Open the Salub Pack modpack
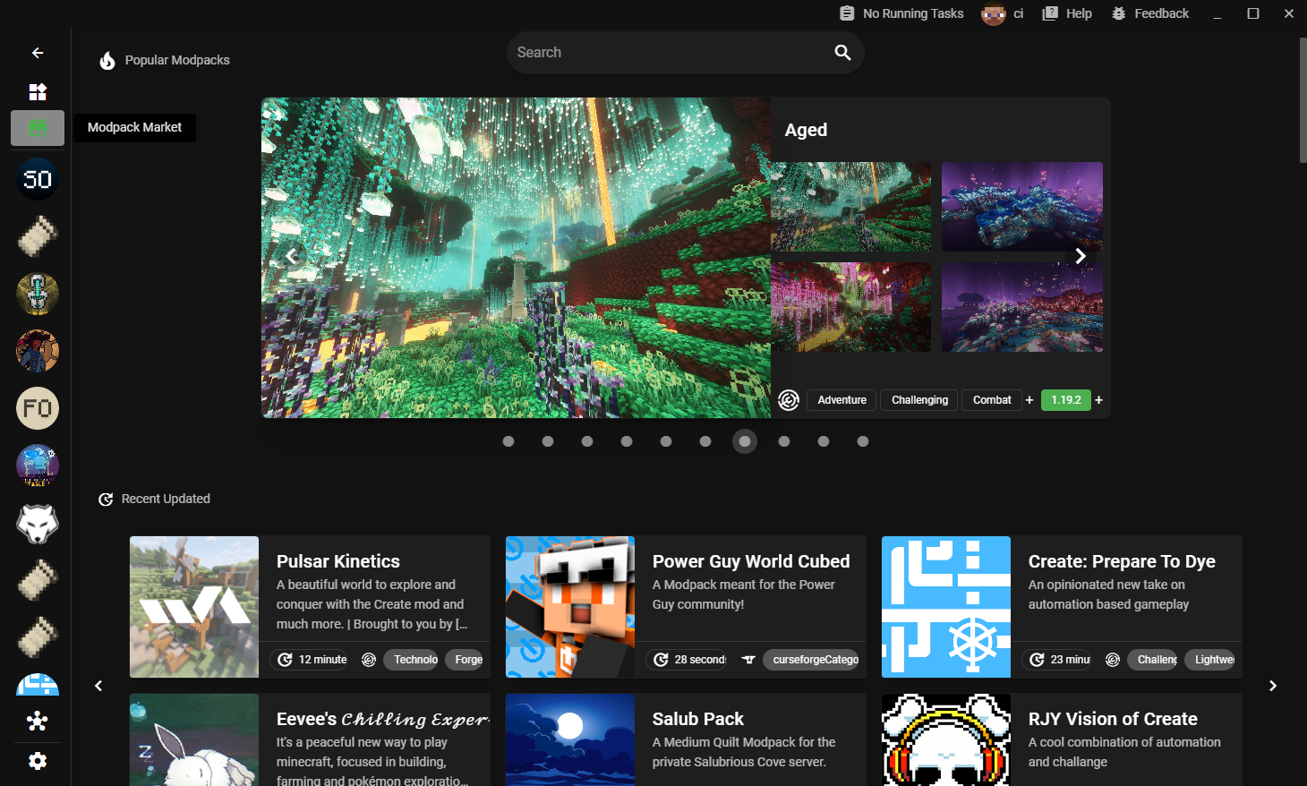This screenshot has height=786, width=1307. [x=686, y=739]
